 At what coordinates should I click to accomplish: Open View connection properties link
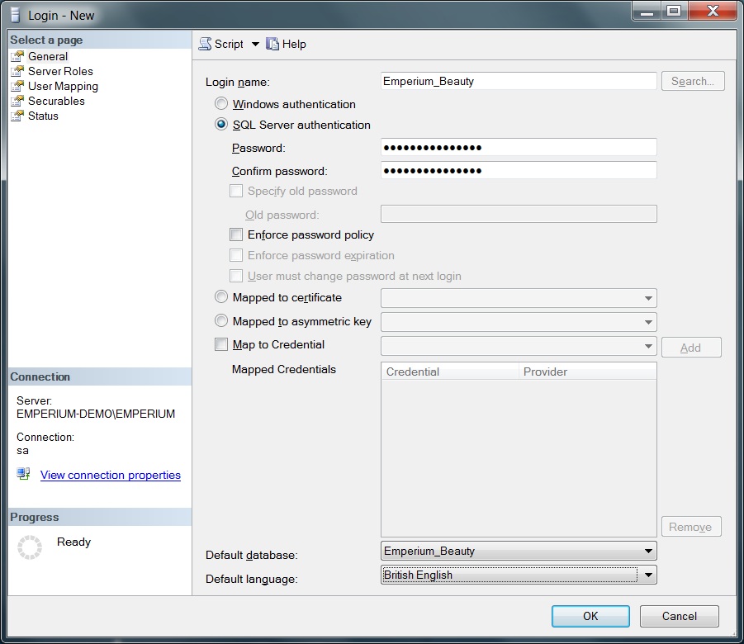click(x=111, y=475)
